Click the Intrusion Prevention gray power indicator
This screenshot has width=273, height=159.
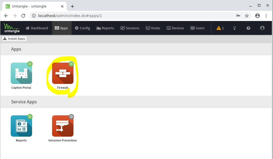71,116
